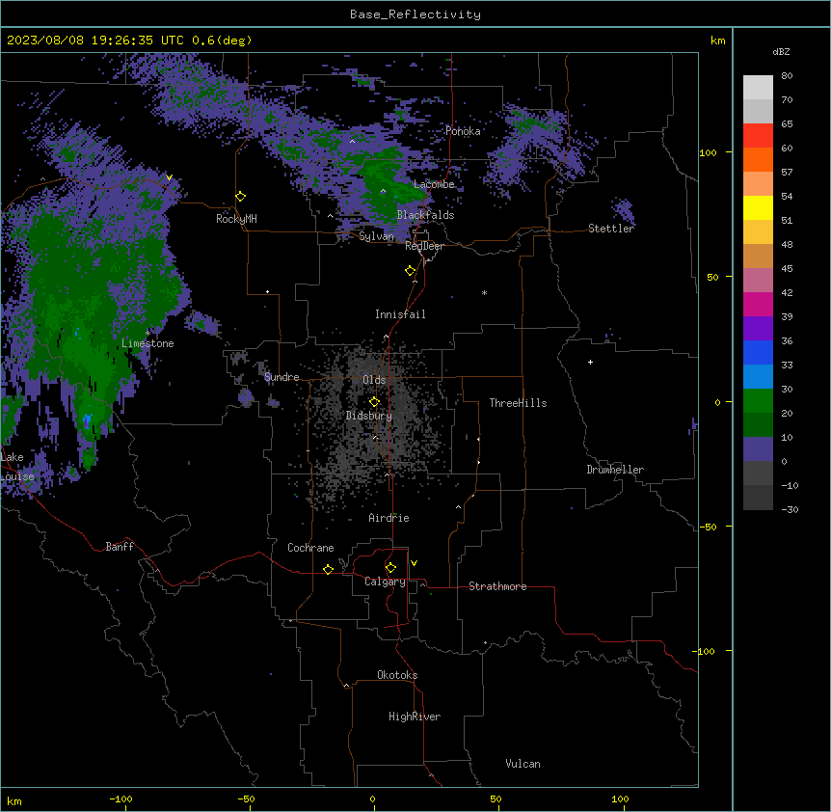Select the Okotoks label
Screen dimensions: 831x812
[x=397, y=675]
